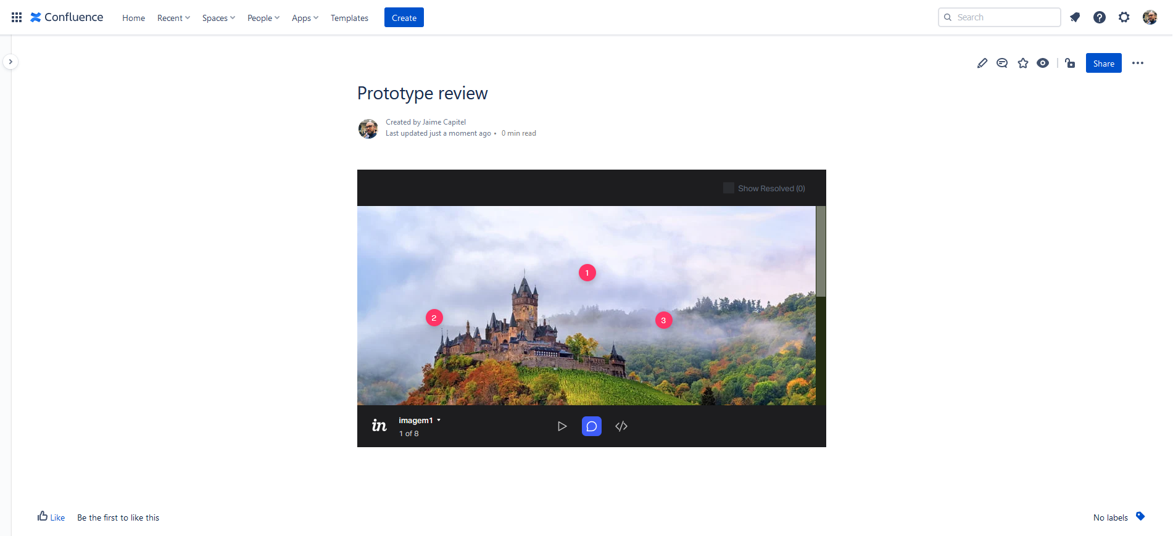Go to Templates in top navigation
The width and height of the screenshot is (1173, 536).
(349, 18)
